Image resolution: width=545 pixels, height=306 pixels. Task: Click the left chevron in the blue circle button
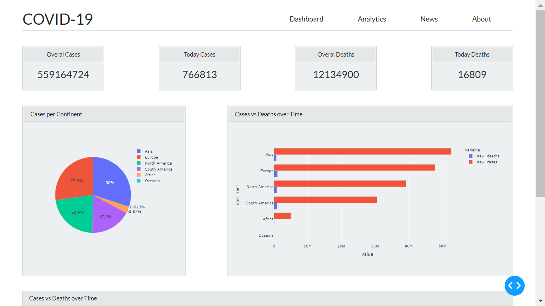tap(511, 286)
